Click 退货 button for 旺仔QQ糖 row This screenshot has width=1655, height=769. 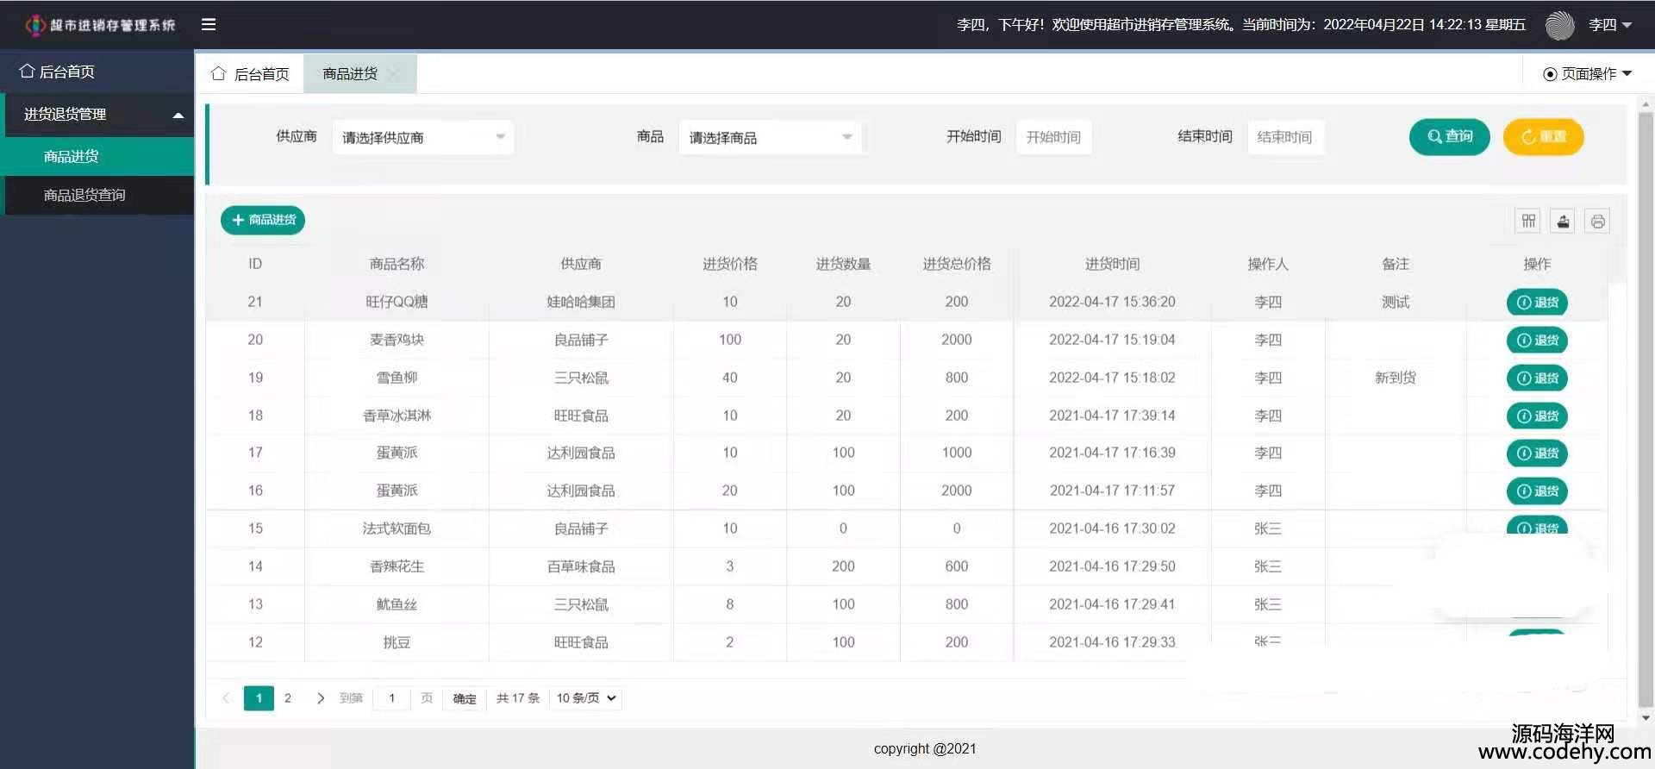point(1536,303)
